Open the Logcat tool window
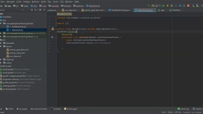Image resolution: width=203 pixels, height=114 pixels. click(x=22, y=109)
